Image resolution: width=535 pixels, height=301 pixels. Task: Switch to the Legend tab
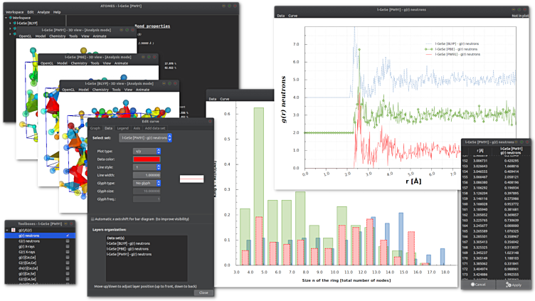coord(121,128)
